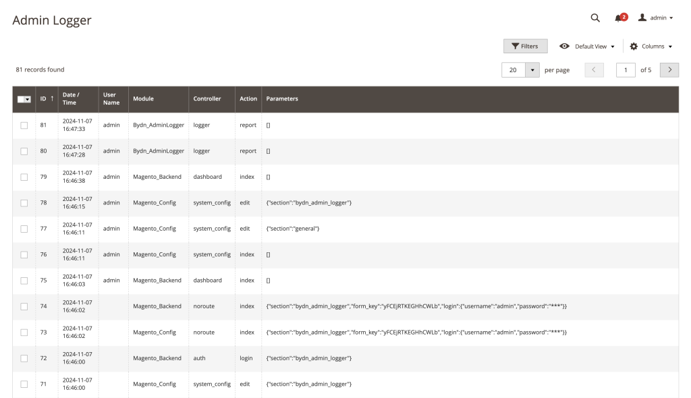Sort by the Module column header
This screenshot has width=691, height=398.
tap(143, 99)
